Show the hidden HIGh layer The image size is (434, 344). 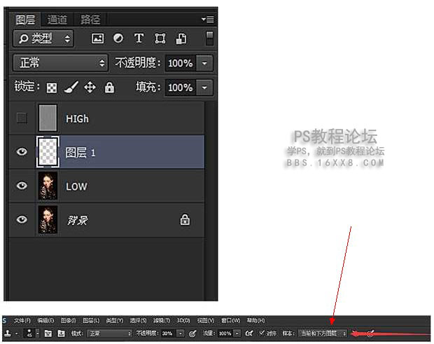22,118
